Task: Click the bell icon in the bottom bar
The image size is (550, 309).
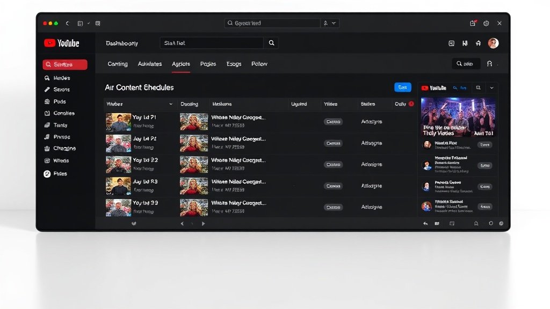Action: click(476, 224)
